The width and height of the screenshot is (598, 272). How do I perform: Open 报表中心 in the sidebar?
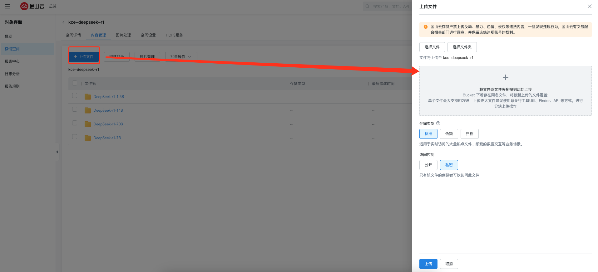pyautogui.click(x=27, y=61)
